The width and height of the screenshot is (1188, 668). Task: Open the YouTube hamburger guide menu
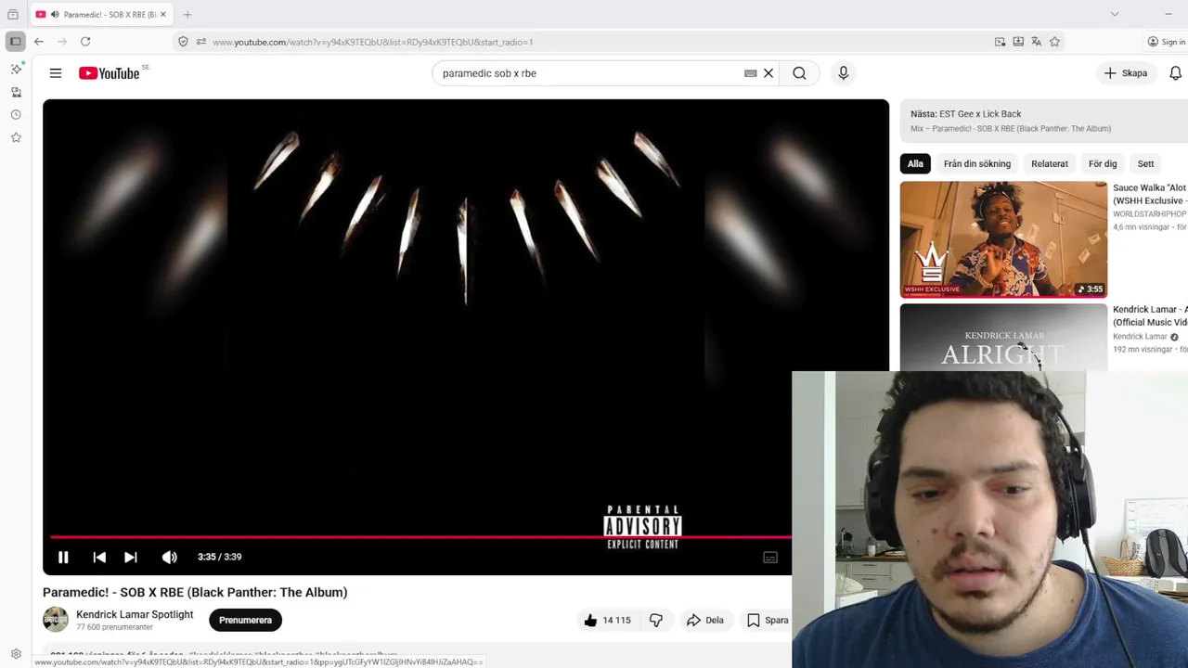[56, 73]
